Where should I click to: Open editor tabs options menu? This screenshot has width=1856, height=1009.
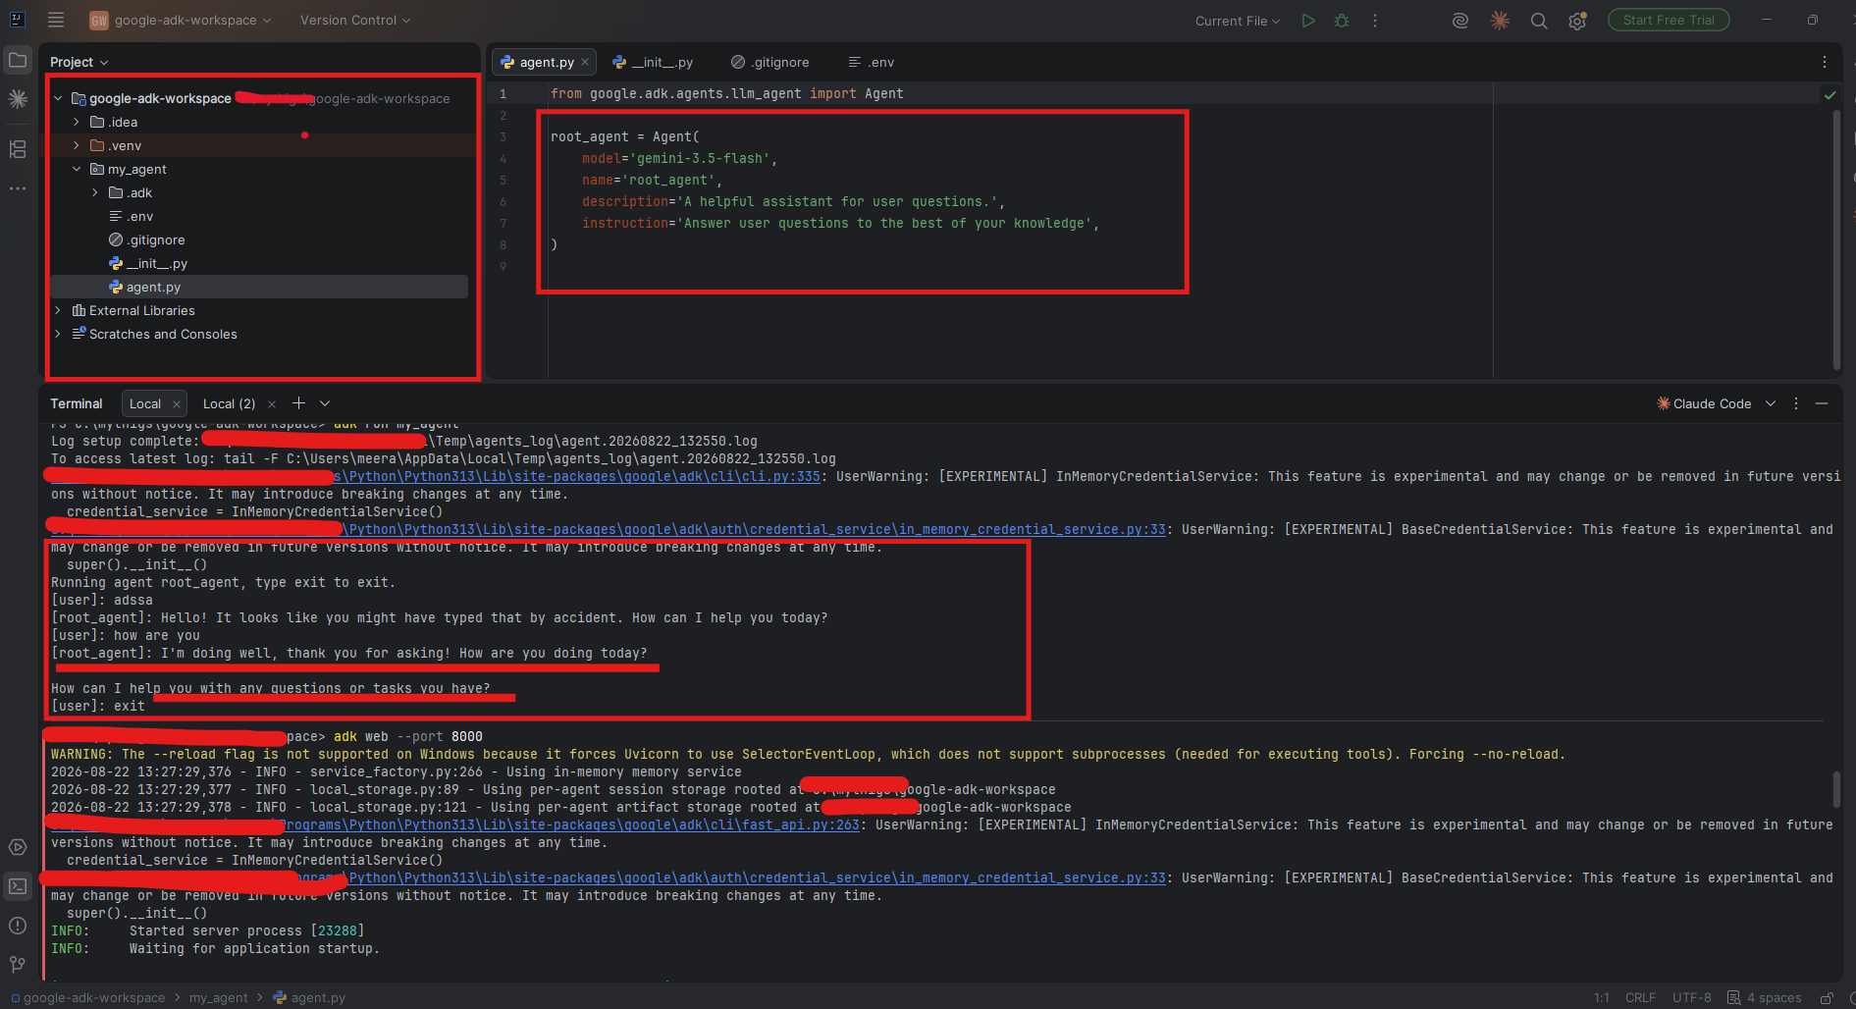1825,62
